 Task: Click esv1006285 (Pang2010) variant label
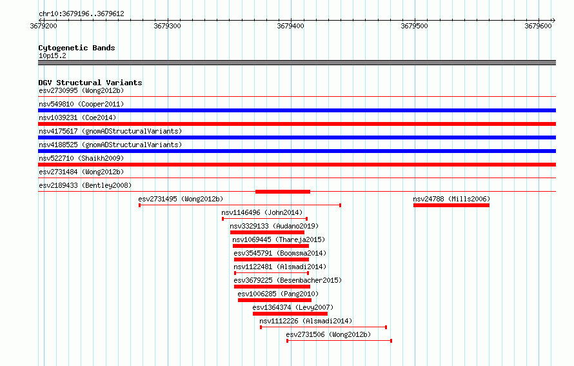coord(278,294)
